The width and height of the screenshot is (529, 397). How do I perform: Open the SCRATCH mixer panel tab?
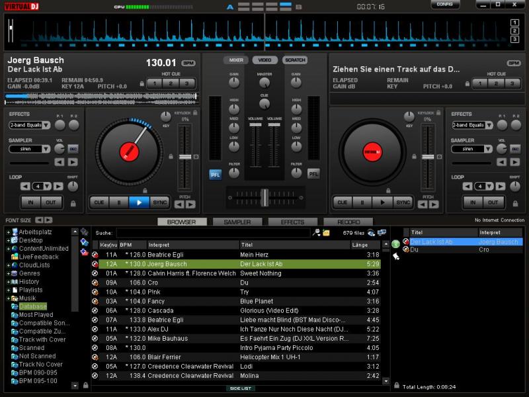294,60
